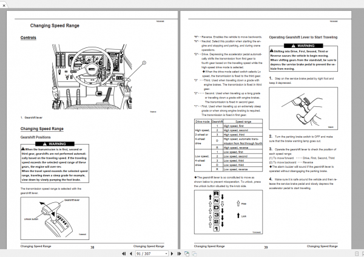Image resolution: width=364 pixels, height=257 pixels.
Task: Open the page number dropdown arrow
Action: click(166, 254)
